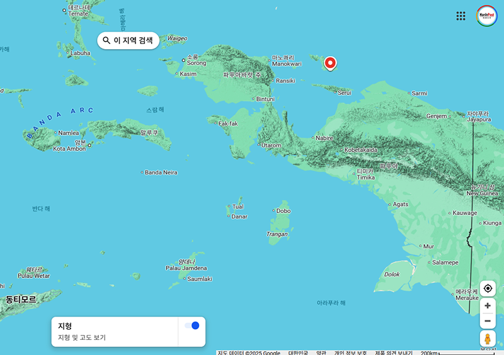Open the Google apps grid menu
This screenshot has width=504, height=355.
coord(461,16)
